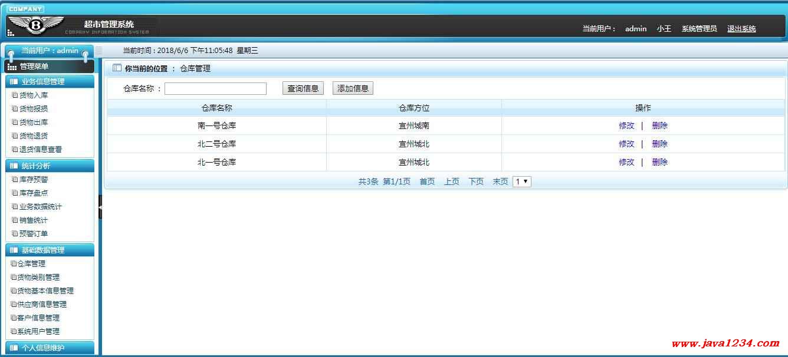Click the icon beside 货物报损
The width and height of the screenshot is (788, 357).
point(15,108)
